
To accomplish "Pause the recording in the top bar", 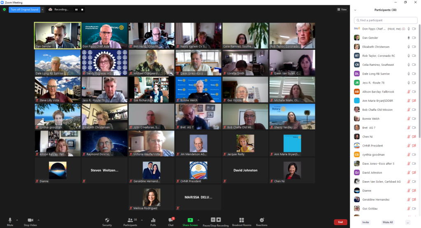I will click(x=76, y=9).
